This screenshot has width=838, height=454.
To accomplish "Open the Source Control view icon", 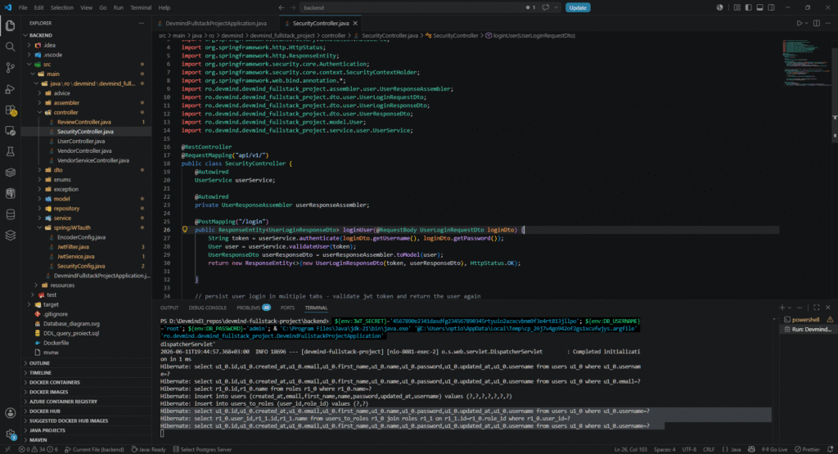I will pos(10,67).
